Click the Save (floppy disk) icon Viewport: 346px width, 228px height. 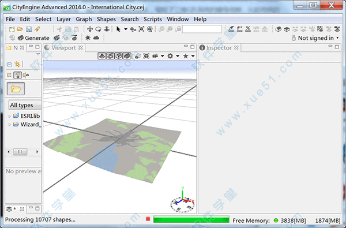click(x=29, y=29)
